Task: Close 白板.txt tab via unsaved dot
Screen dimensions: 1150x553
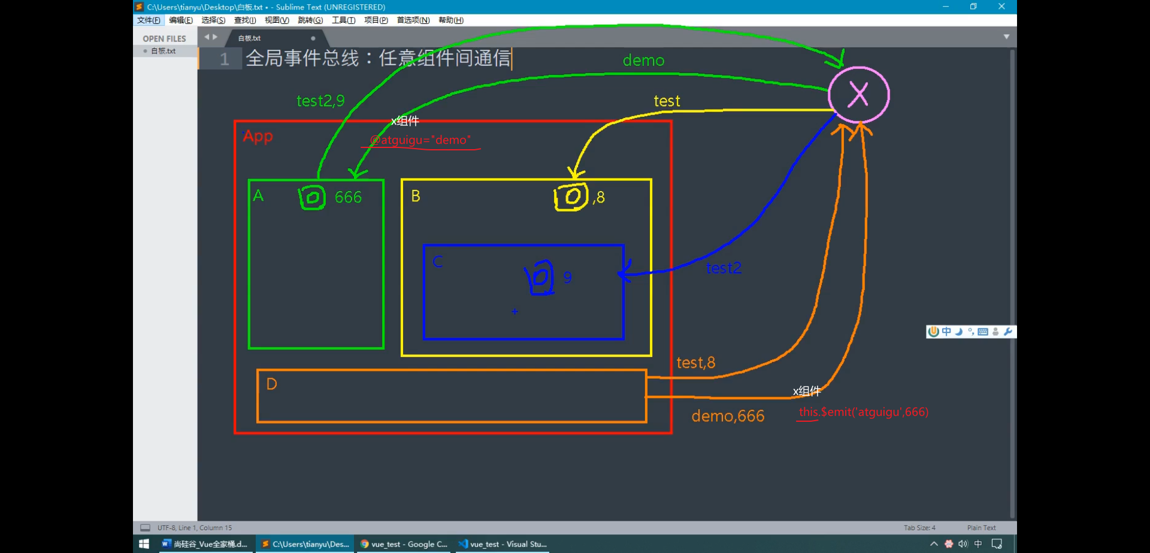Action: pyautogui.click(x=313, y=38)
